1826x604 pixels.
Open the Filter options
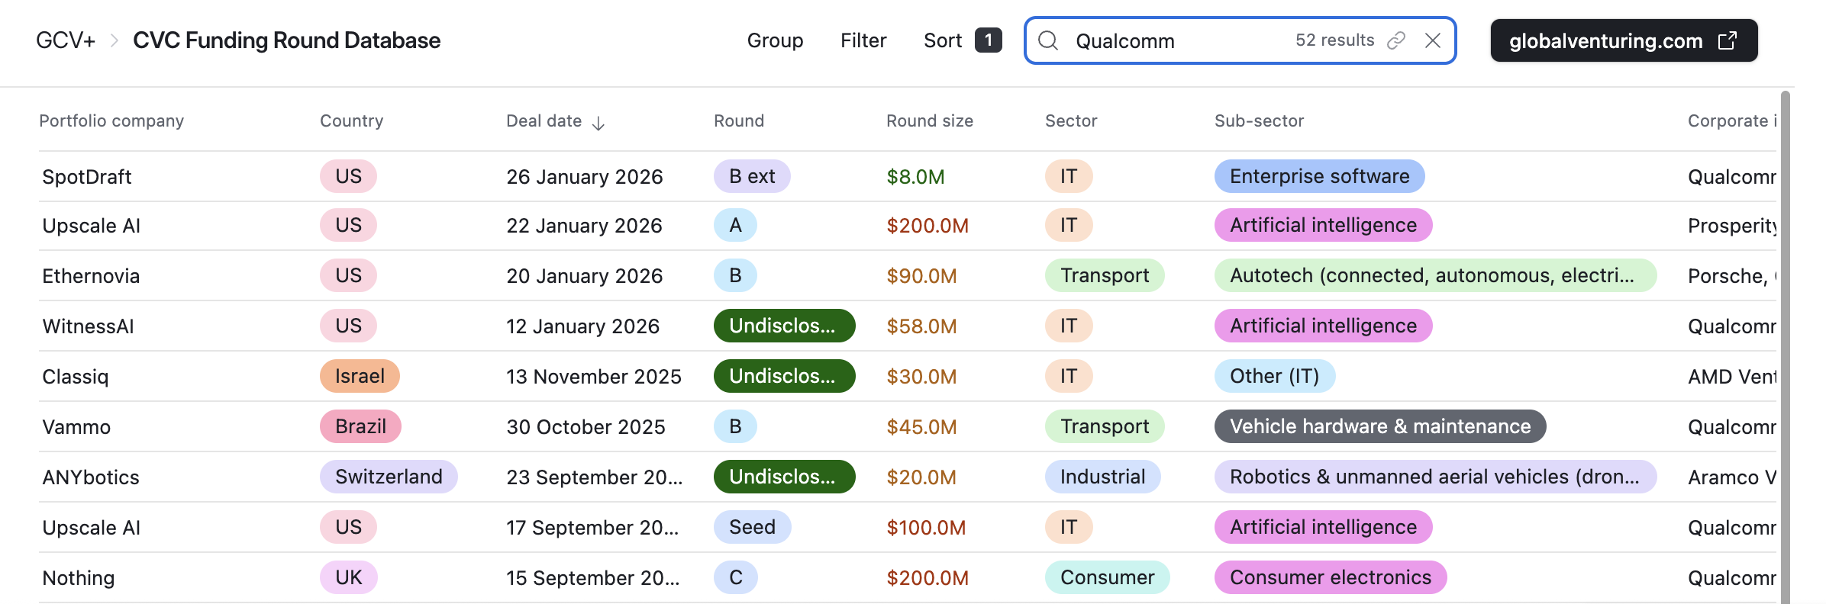tap(863, 40)
